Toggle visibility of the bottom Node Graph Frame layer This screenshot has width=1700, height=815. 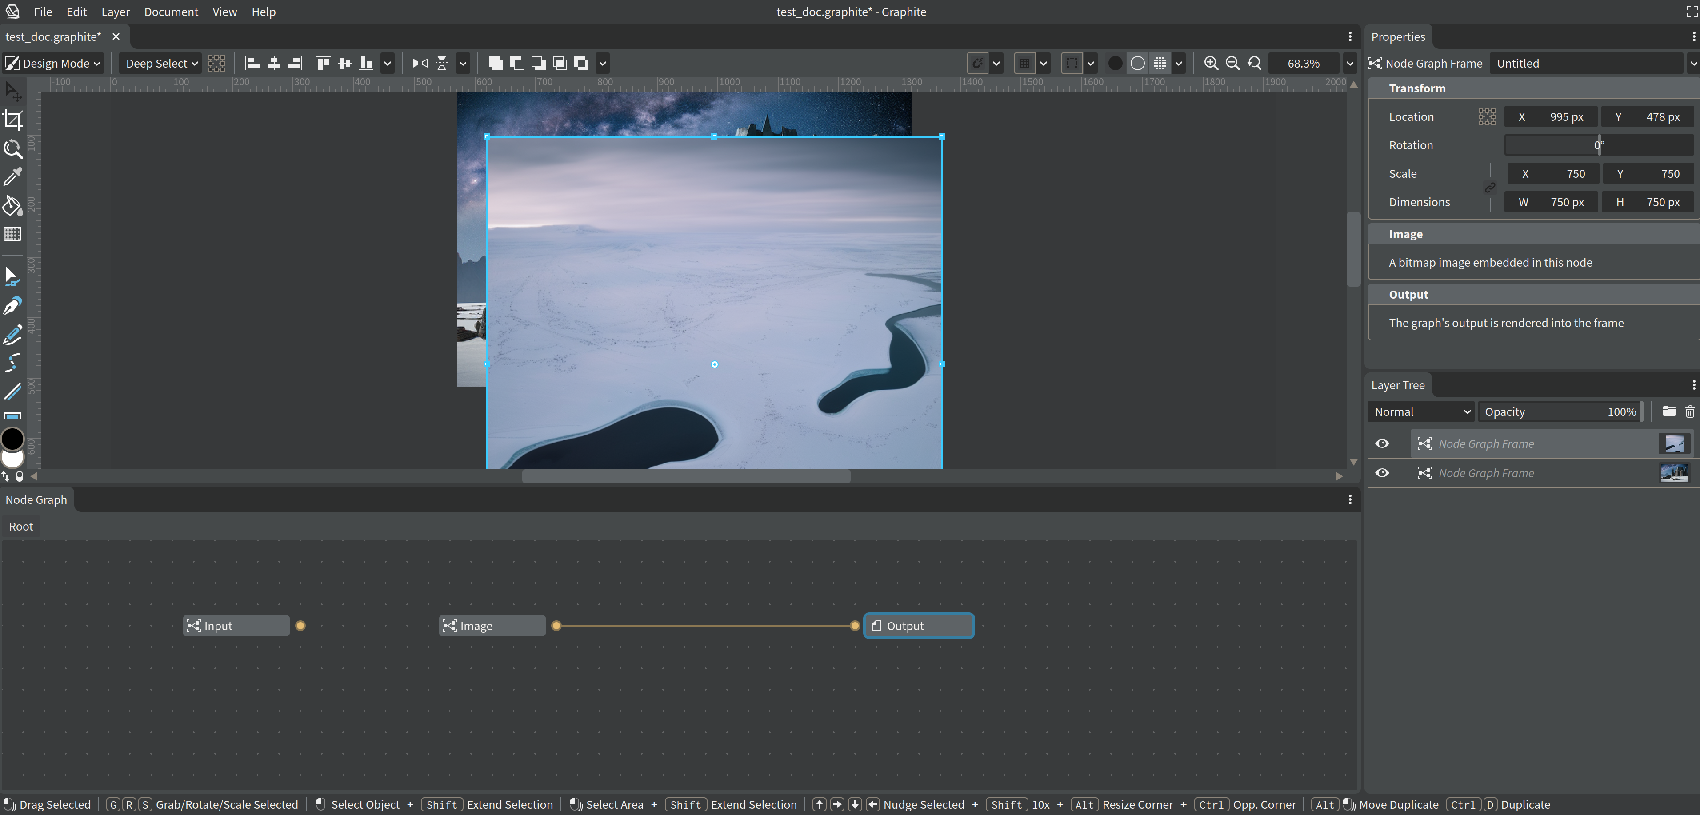1383,472
